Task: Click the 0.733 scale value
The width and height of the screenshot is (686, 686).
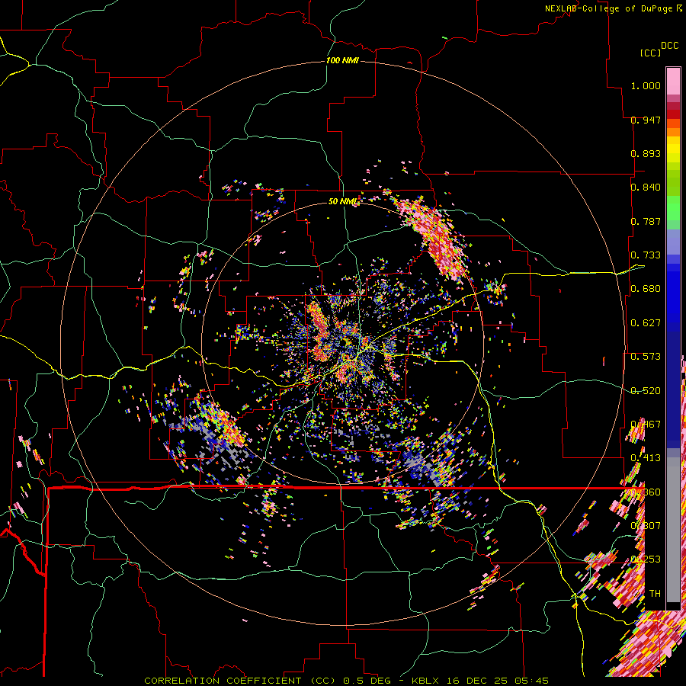Action: click(646, 255)
